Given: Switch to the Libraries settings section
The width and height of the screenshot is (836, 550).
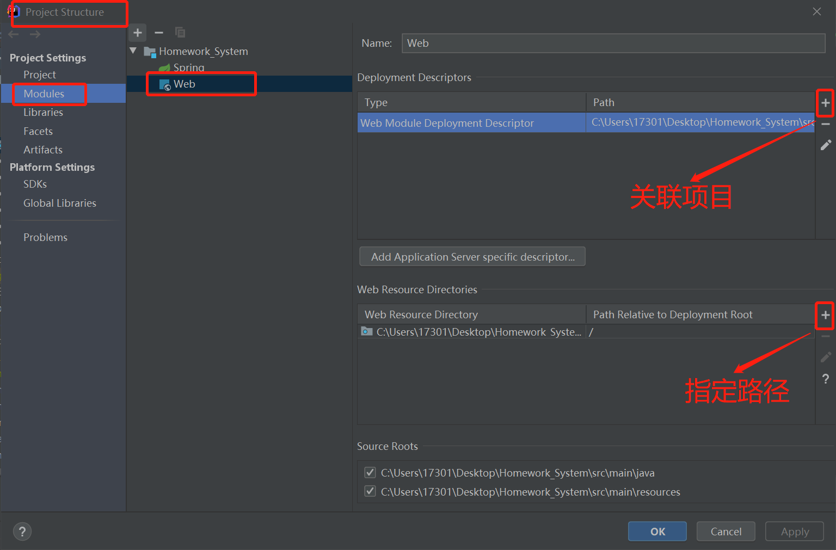Looking at the screenshot, I should (x=43, y=112).
